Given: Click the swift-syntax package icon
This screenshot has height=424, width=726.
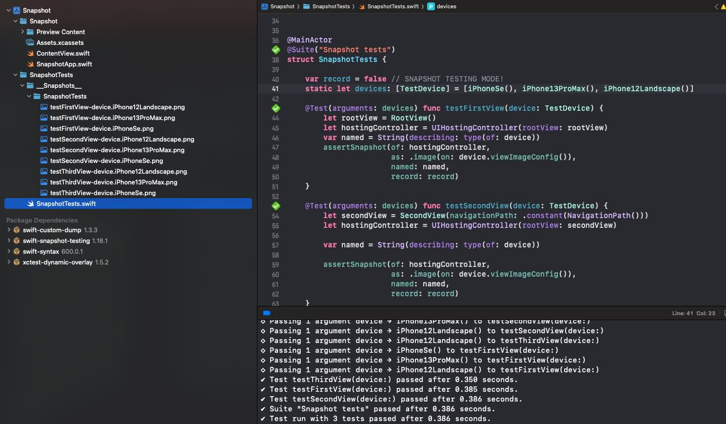Looking at the screenshot, I should 17,251.
